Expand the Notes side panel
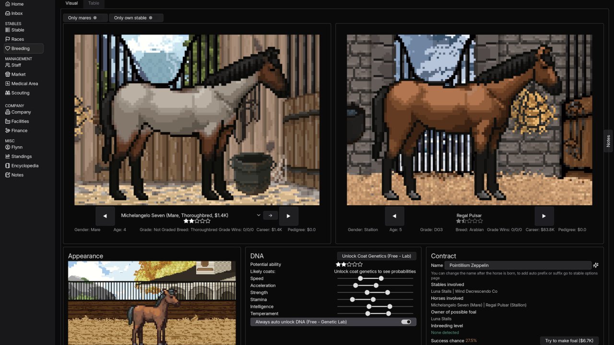Screen dimensions: 614x345 click(x=608, y=141)
